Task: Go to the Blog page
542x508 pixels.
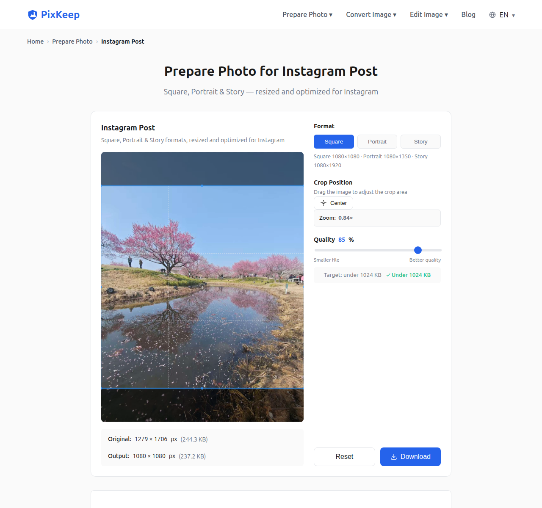Action: (x=468, y=15)
